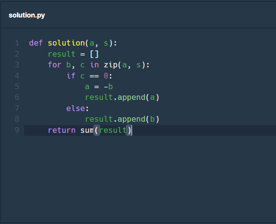Click the 'zip' call on line 3
The image size is (276, 224).
click(x=111, y=65)
